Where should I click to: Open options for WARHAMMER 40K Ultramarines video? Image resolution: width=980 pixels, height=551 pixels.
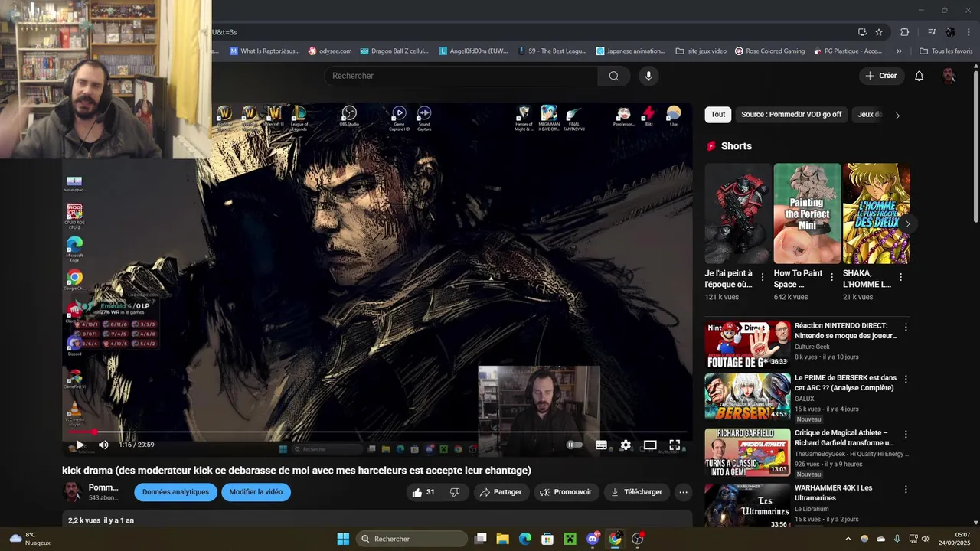click(x=906, y=489)
